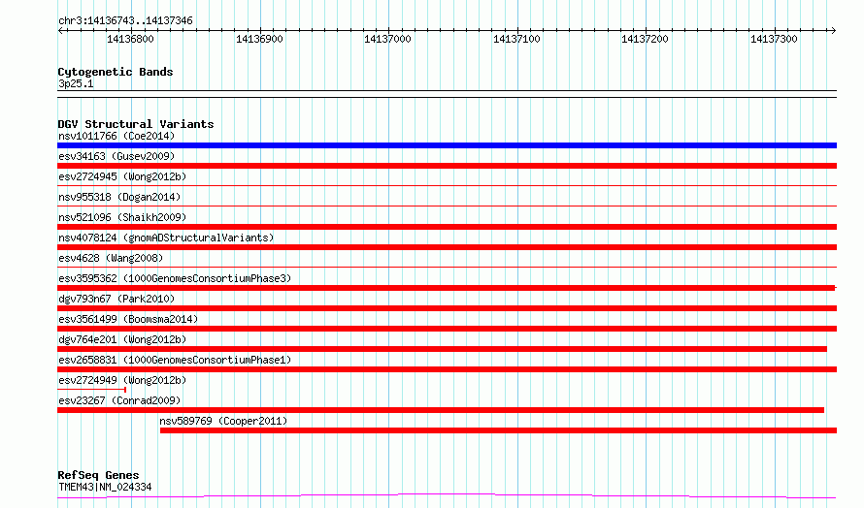Click the blue nsv1011766 variant bar
Screen dimensions: 864x508
tap(447, 145)
